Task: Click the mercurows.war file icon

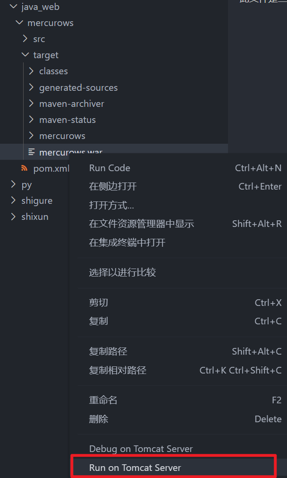Action: [31, 152]
